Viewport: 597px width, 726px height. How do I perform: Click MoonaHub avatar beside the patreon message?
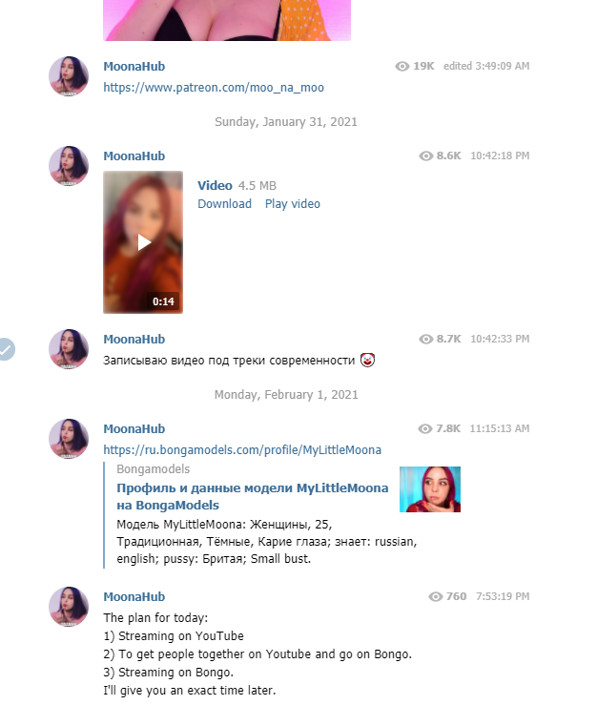pyautogui.click(x=69, y=76)
